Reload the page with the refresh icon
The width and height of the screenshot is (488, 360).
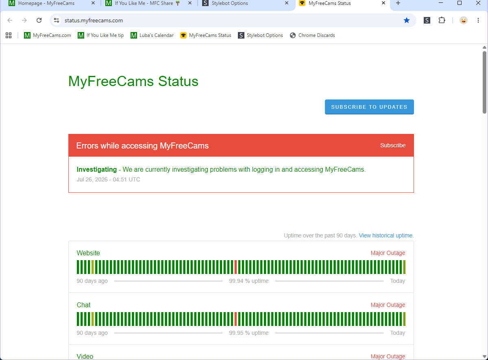point(39,20)
